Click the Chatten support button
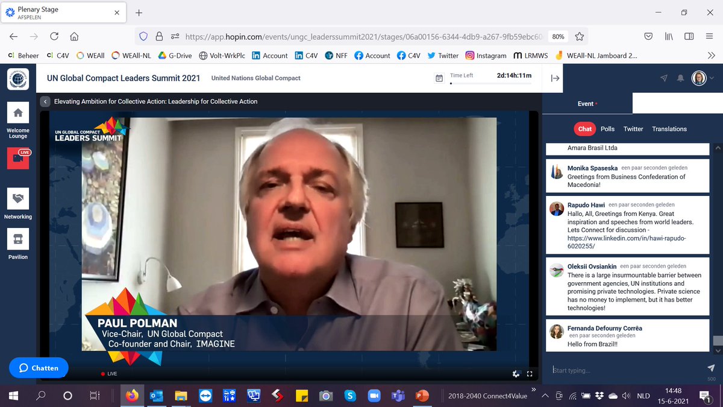Image resolution: width=723 pixels, height=407 pixels. [39, 368]
